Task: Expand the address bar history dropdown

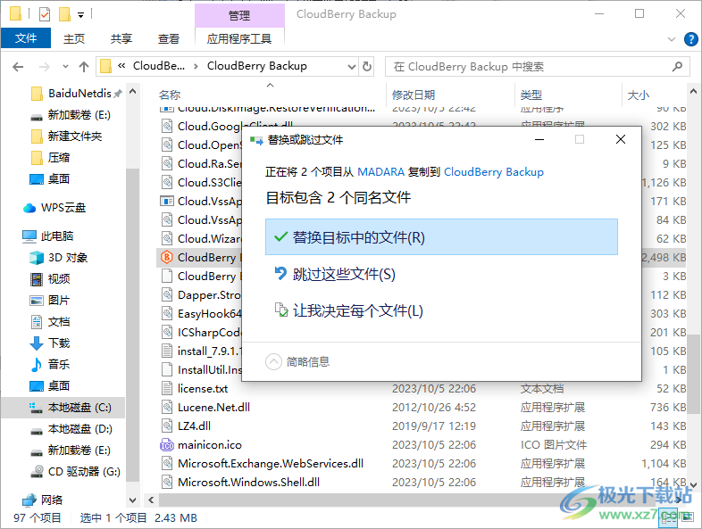Action: click(x=352, y=67)
